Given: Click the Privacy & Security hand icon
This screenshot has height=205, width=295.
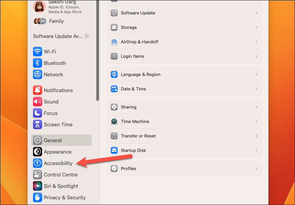Looking at the screenshot, I should coord(37,198).
